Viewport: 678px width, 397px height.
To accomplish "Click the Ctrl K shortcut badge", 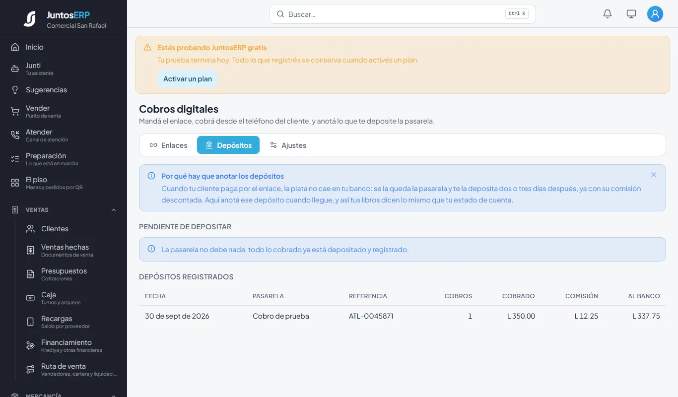I will (517, 14).
